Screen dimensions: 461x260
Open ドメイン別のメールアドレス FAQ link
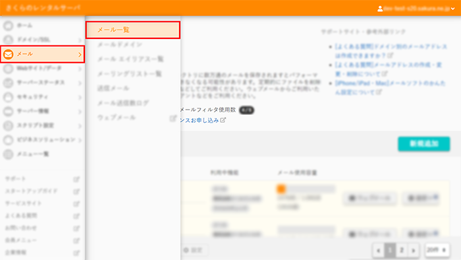point(391,51)
